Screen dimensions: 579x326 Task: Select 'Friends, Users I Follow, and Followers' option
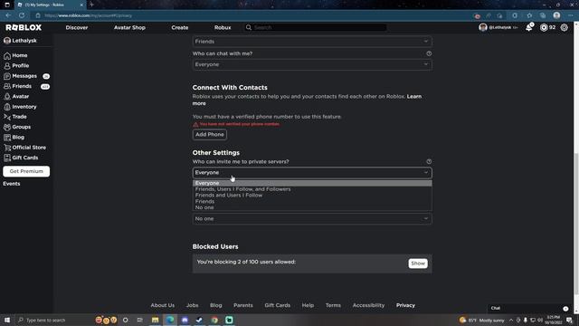click(x=312, y=189)
